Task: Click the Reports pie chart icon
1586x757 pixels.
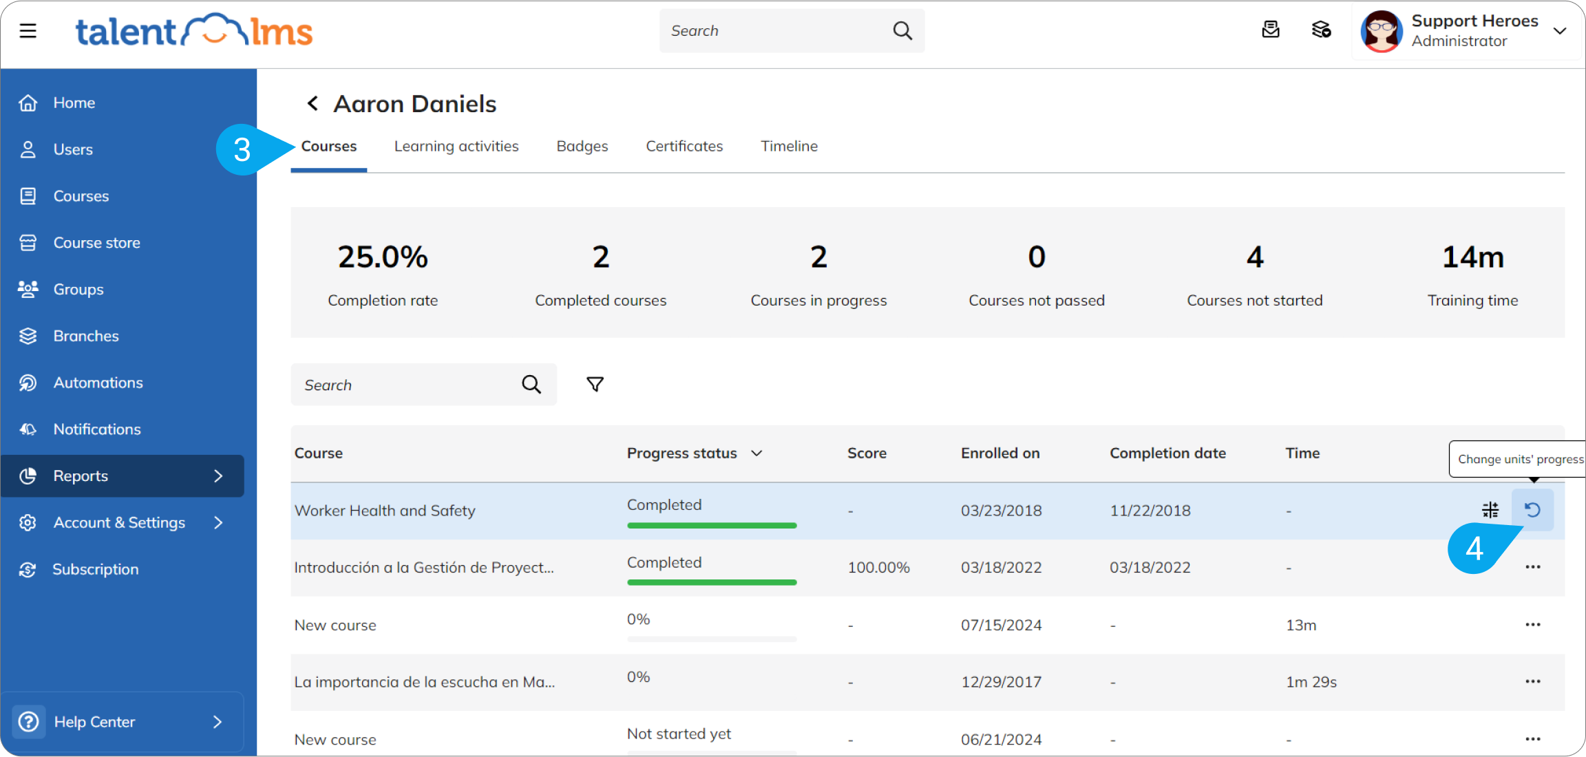Action: tap(28, 476)
